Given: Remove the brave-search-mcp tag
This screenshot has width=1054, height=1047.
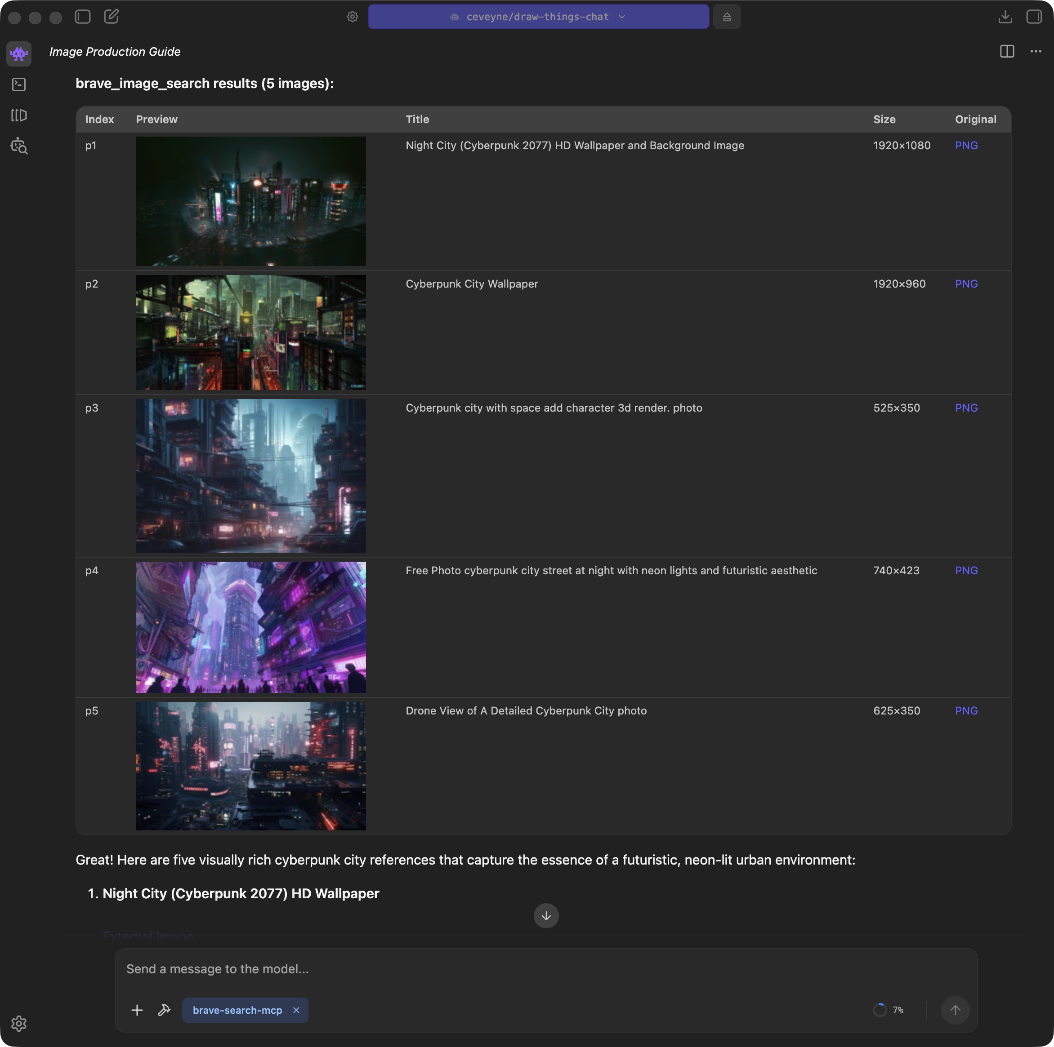Looking at the screenshot, I should [296, 1010].
